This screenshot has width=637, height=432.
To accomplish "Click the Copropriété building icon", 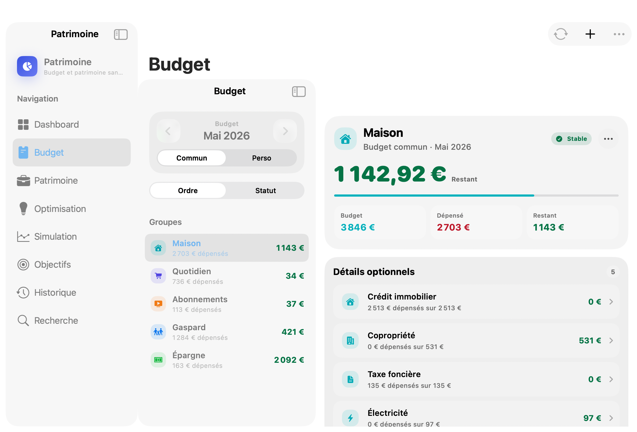I will [350, 340].
